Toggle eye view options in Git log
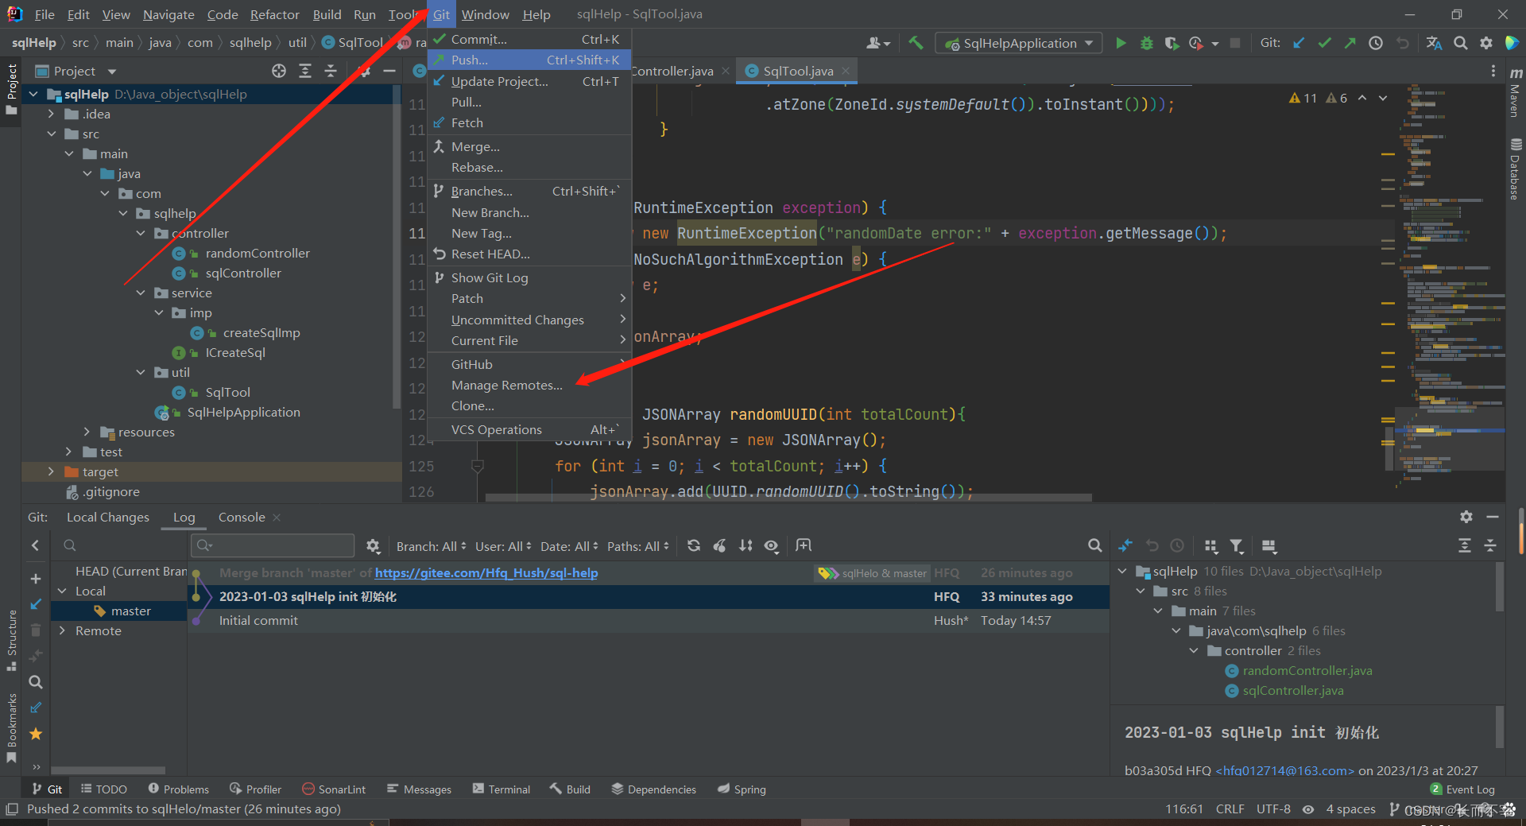The width and height of the screenshot is (1526, 826). click(771, 545)
